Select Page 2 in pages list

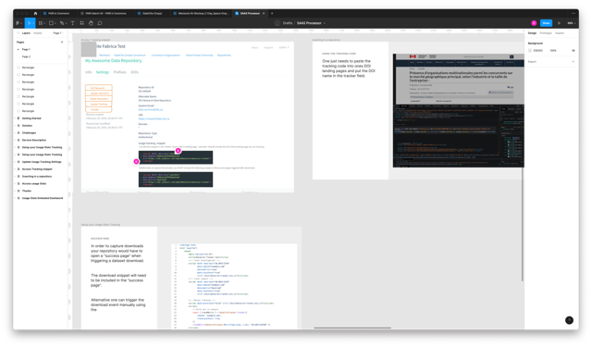point(26,56)
